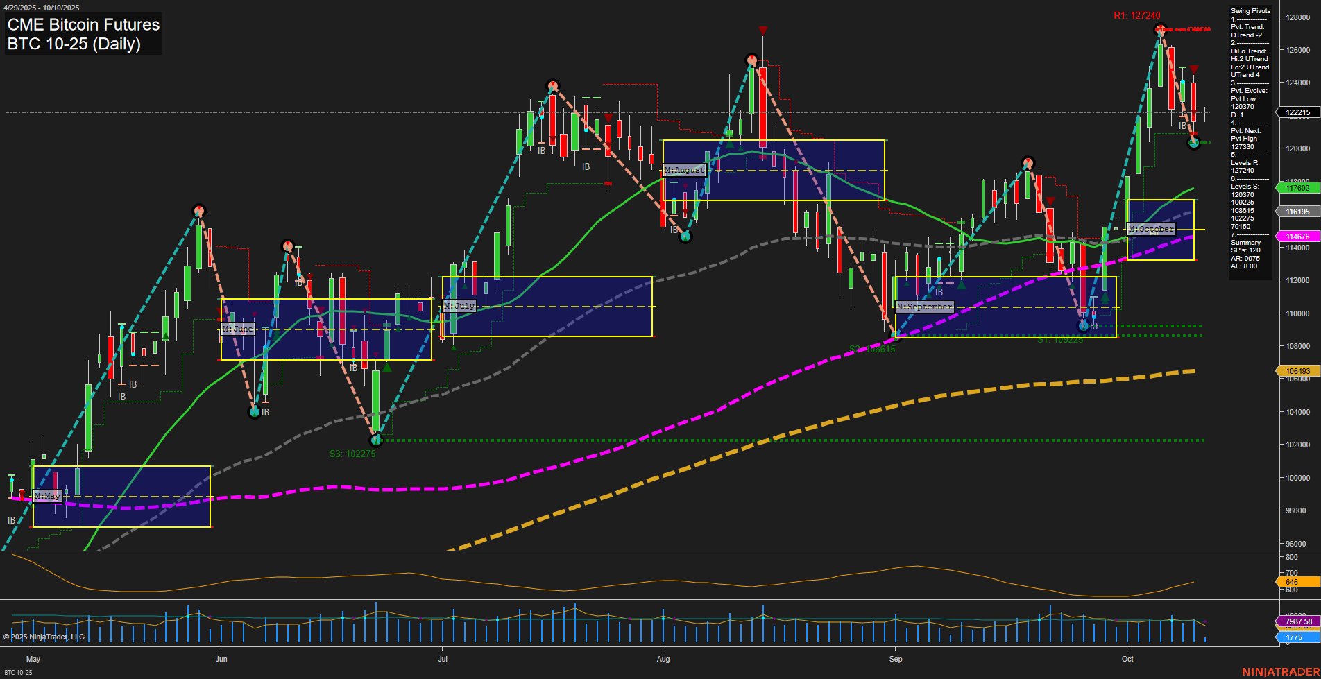This screenshot has width=1321, height=679.
Task: Click the M:August monthly range label
Action: click(x=684, y=170)
